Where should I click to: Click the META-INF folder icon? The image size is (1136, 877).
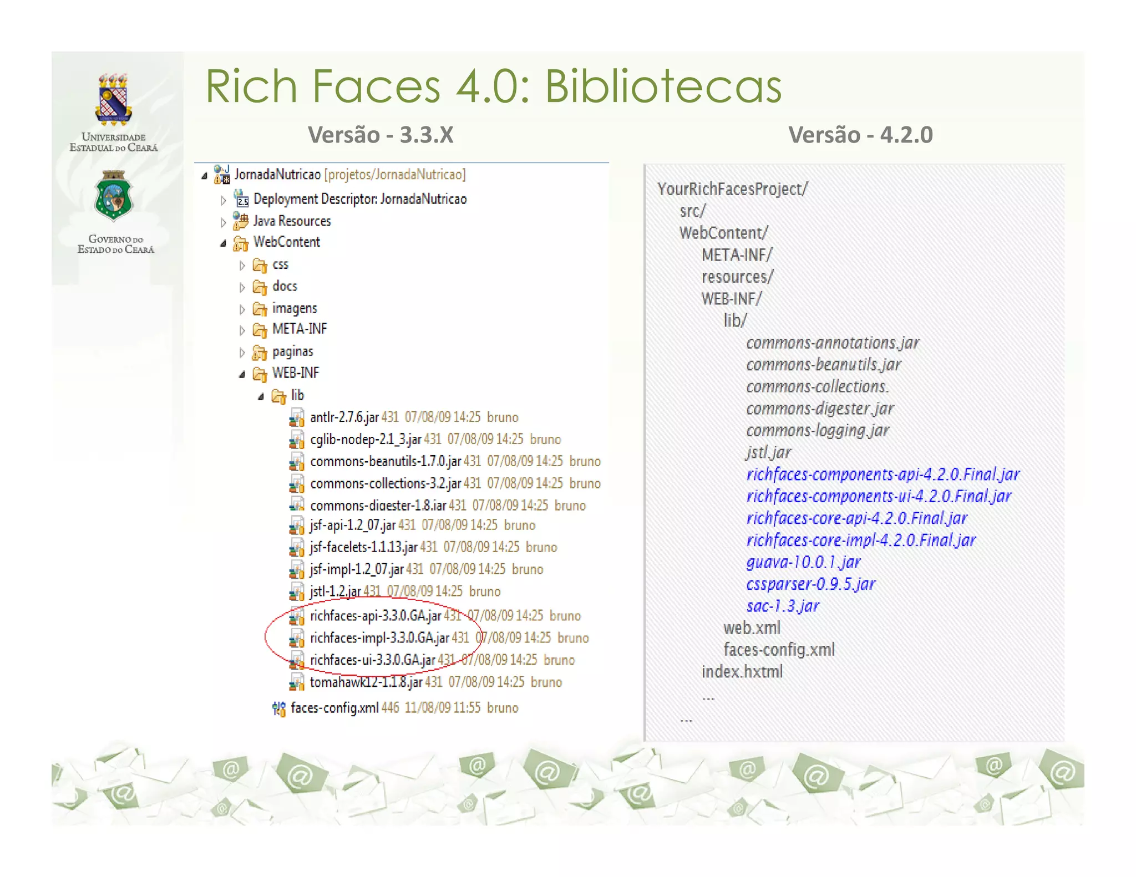pyautogui.click(x=260, y=330)
